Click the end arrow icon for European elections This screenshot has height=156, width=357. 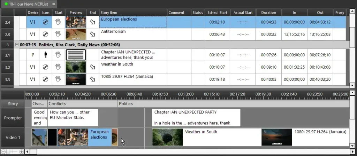92,22
